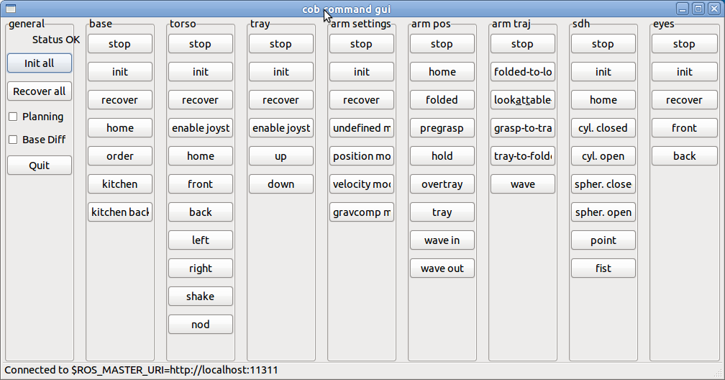Quit the cob command gui
This screenshot has width=725, height=380.
tap(40, 166)
